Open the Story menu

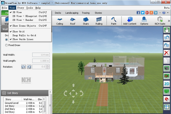click(x=21, y=8)
